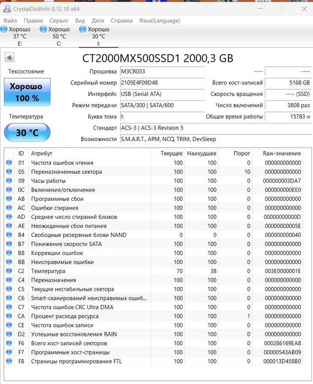Click status icon for Процент расхода ресурса row

pos(9,316)
